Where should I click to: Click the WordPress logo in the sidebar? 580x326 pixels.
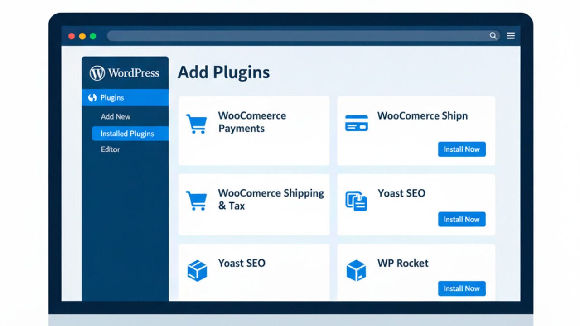(x=97, y=72)
